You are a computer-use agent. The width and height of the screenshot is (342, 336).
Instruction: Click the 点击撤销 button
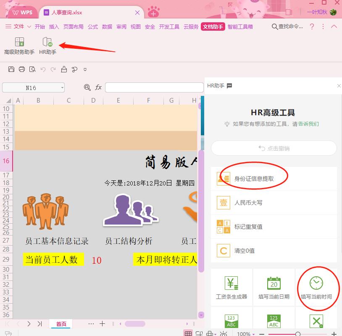273,148
